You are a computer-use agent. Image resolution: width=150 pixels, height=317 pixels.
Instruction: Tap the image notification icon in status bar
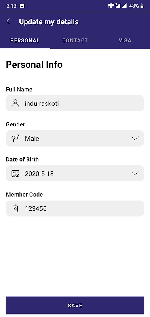(22, 6)
